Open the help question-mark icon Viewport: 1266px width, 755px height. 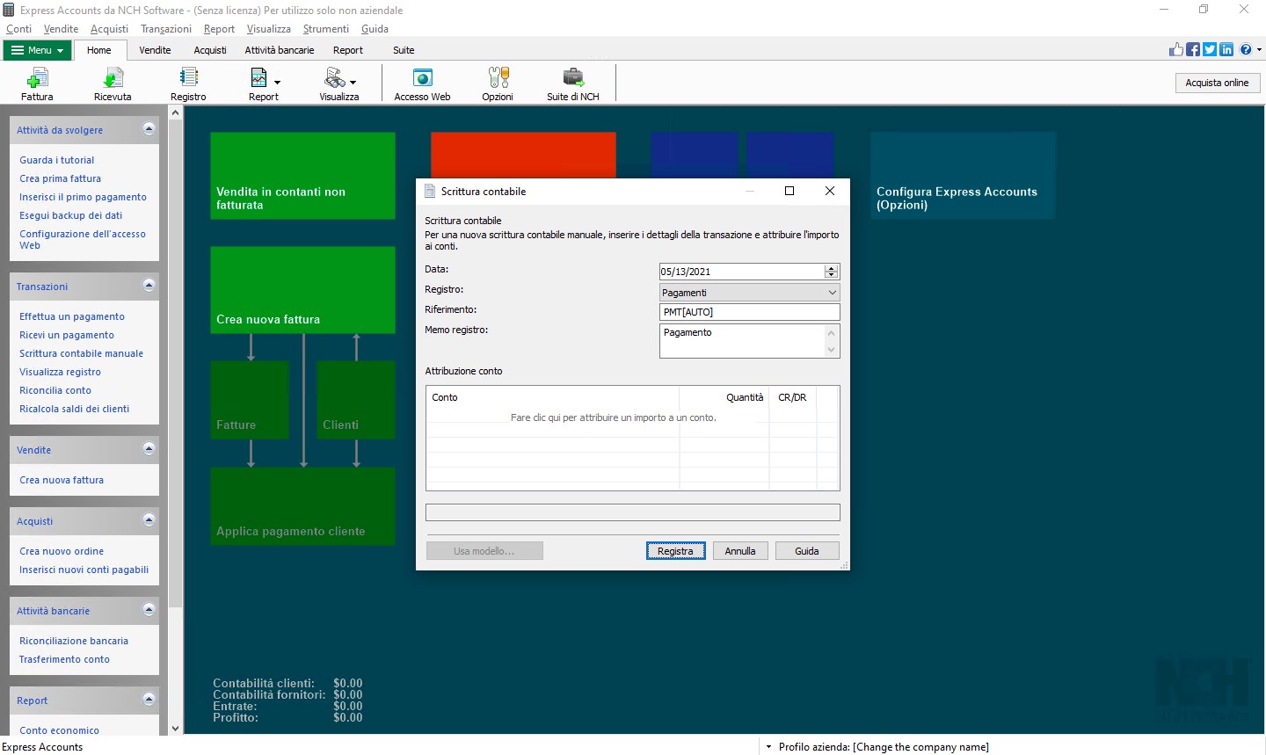click(1246, 50)
